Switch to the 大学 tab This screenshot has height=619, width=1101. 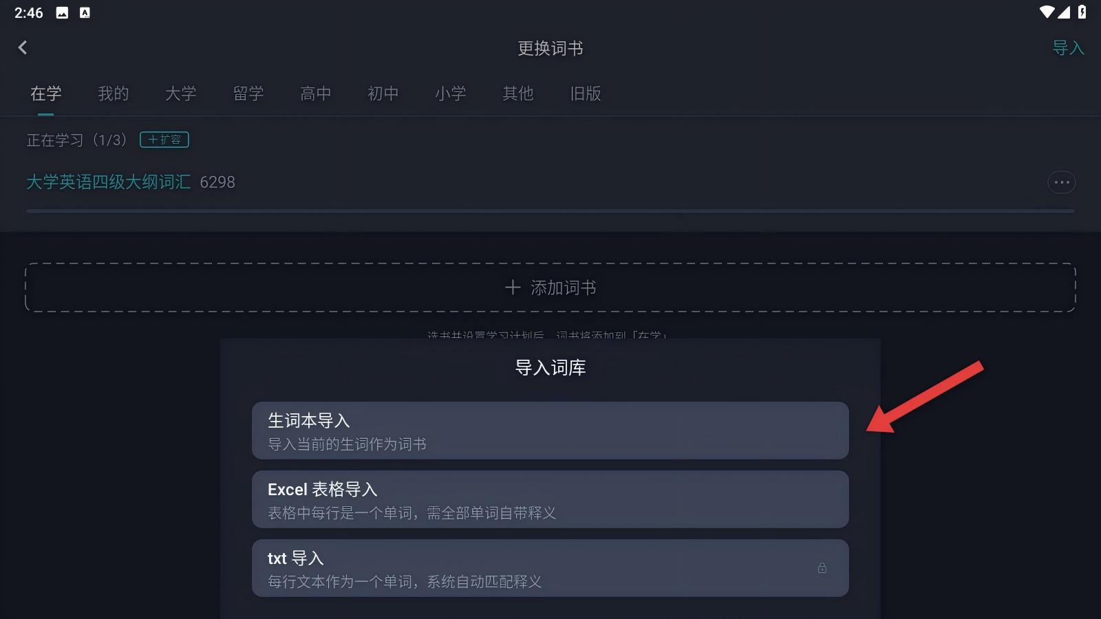[180, 94]
